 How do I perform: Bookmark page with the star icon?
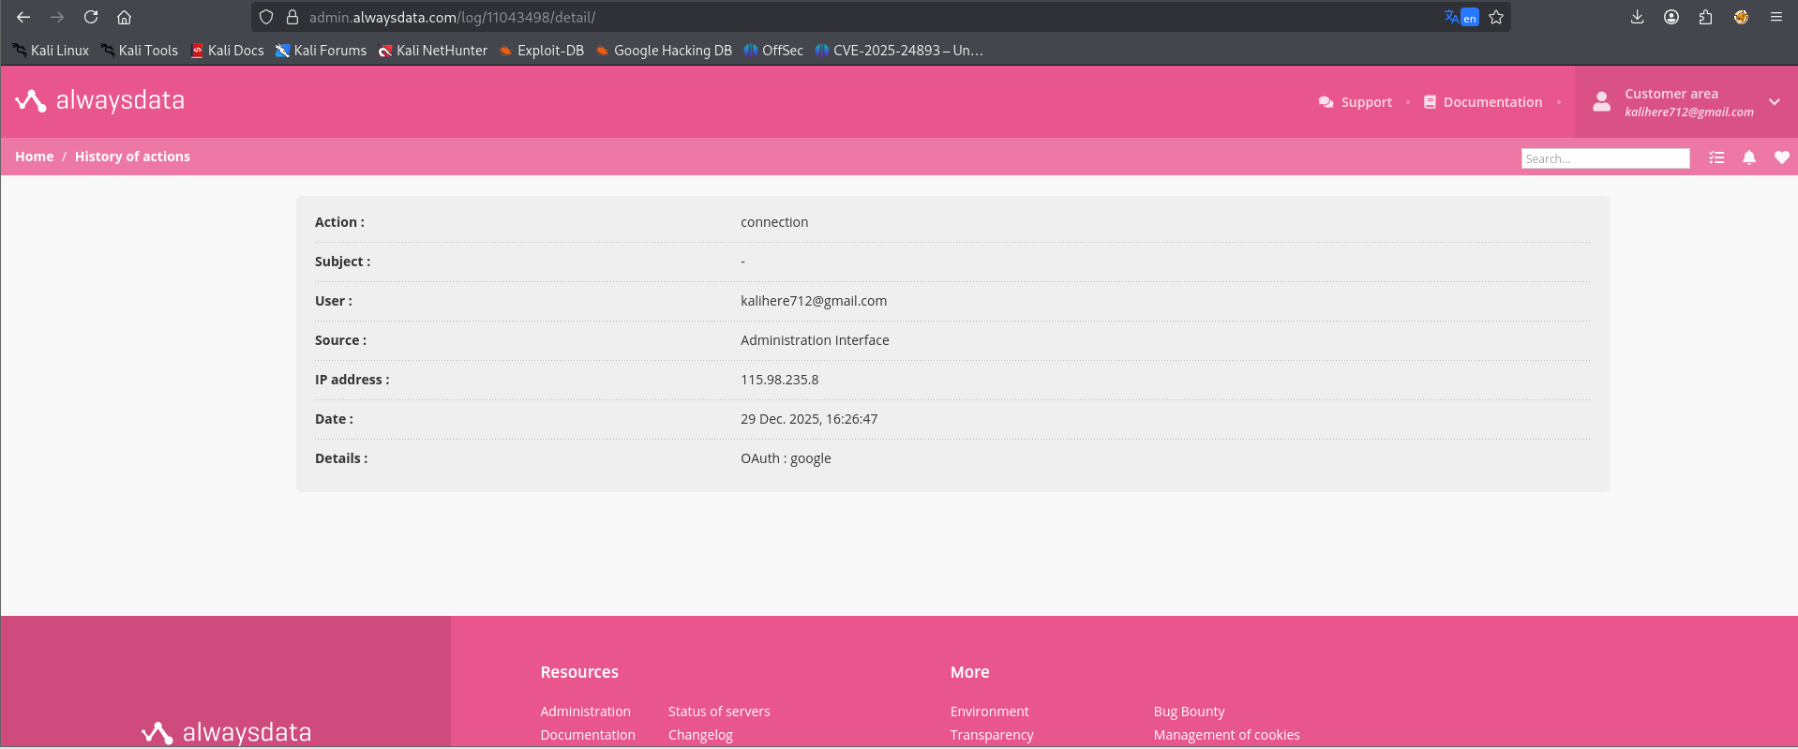1496,17
